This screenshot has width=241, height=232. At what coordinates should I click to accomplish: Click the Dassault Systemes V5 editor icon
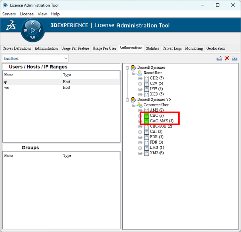click(133, 100)
